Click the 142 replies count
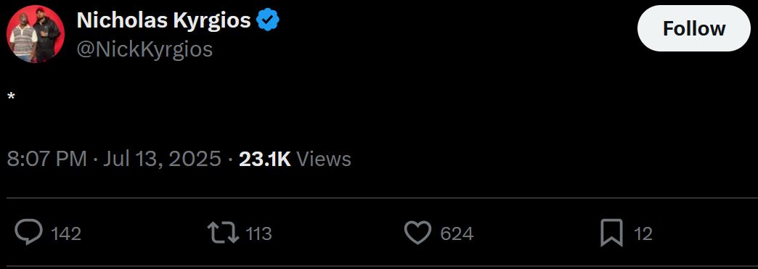 [x=66, y=233]
